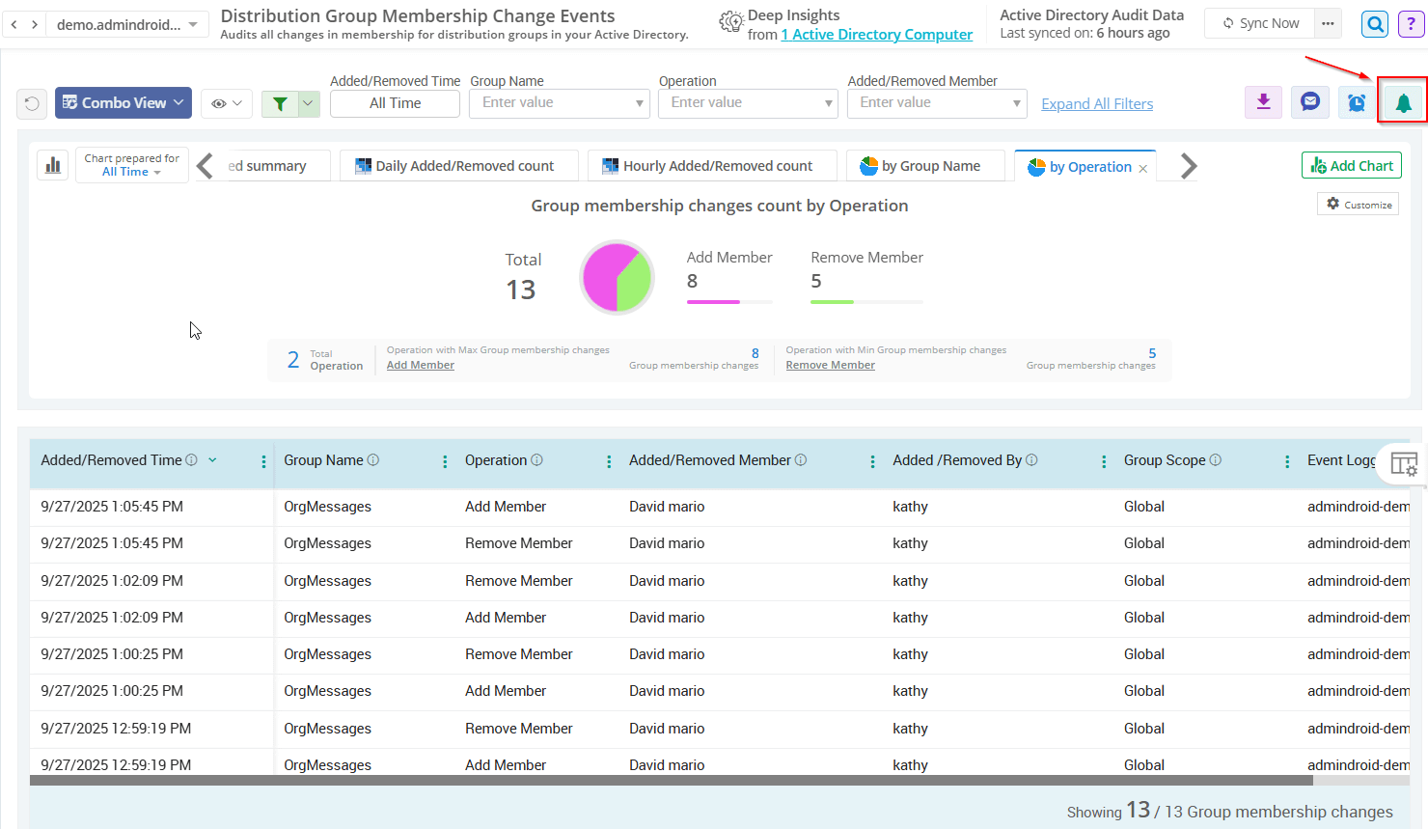Click the refresh reset icon
Screen dimensions: 1428x829
pyautogui.click(x=32, y=103)
